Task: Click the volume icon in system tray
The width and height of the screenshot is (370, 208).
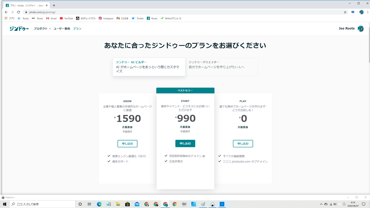Action: (x=335, y=204)
